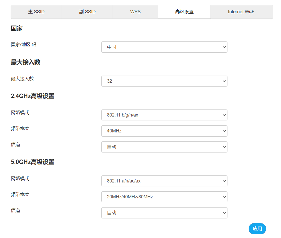Open the 2.4GHz 网络模式 dropdown
Image resolution: width=281 pixels, height=238 pixels.
point(164,115)
